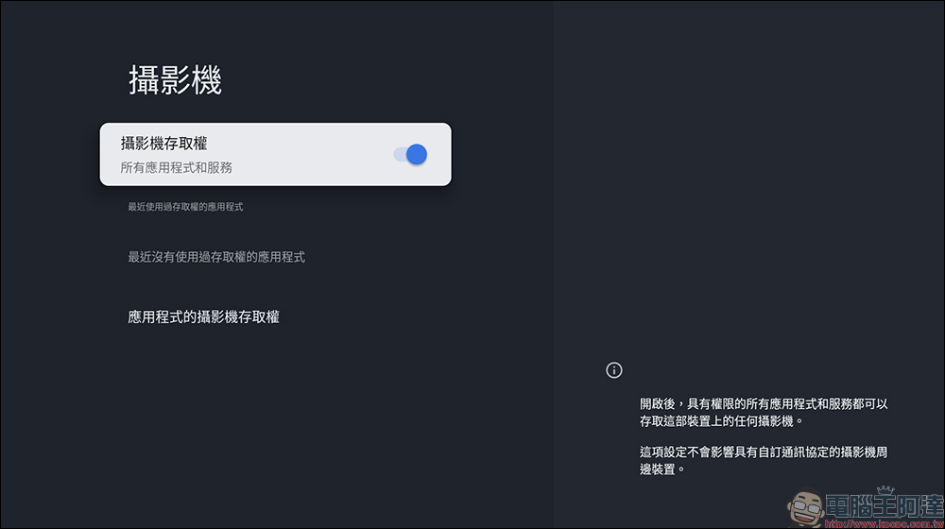Click the light-blue track of camera switch
The height and width of the screenshot is (529, 945).
[400, 154]
